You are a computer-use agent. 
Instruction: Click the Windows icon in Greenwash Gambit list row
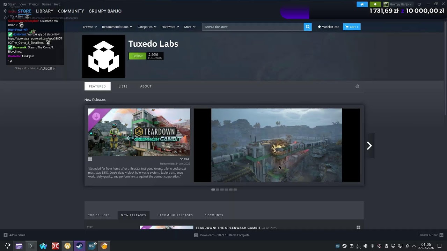(x=358, y=227)
